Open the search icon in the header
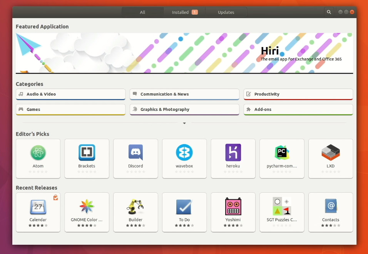 329,12
